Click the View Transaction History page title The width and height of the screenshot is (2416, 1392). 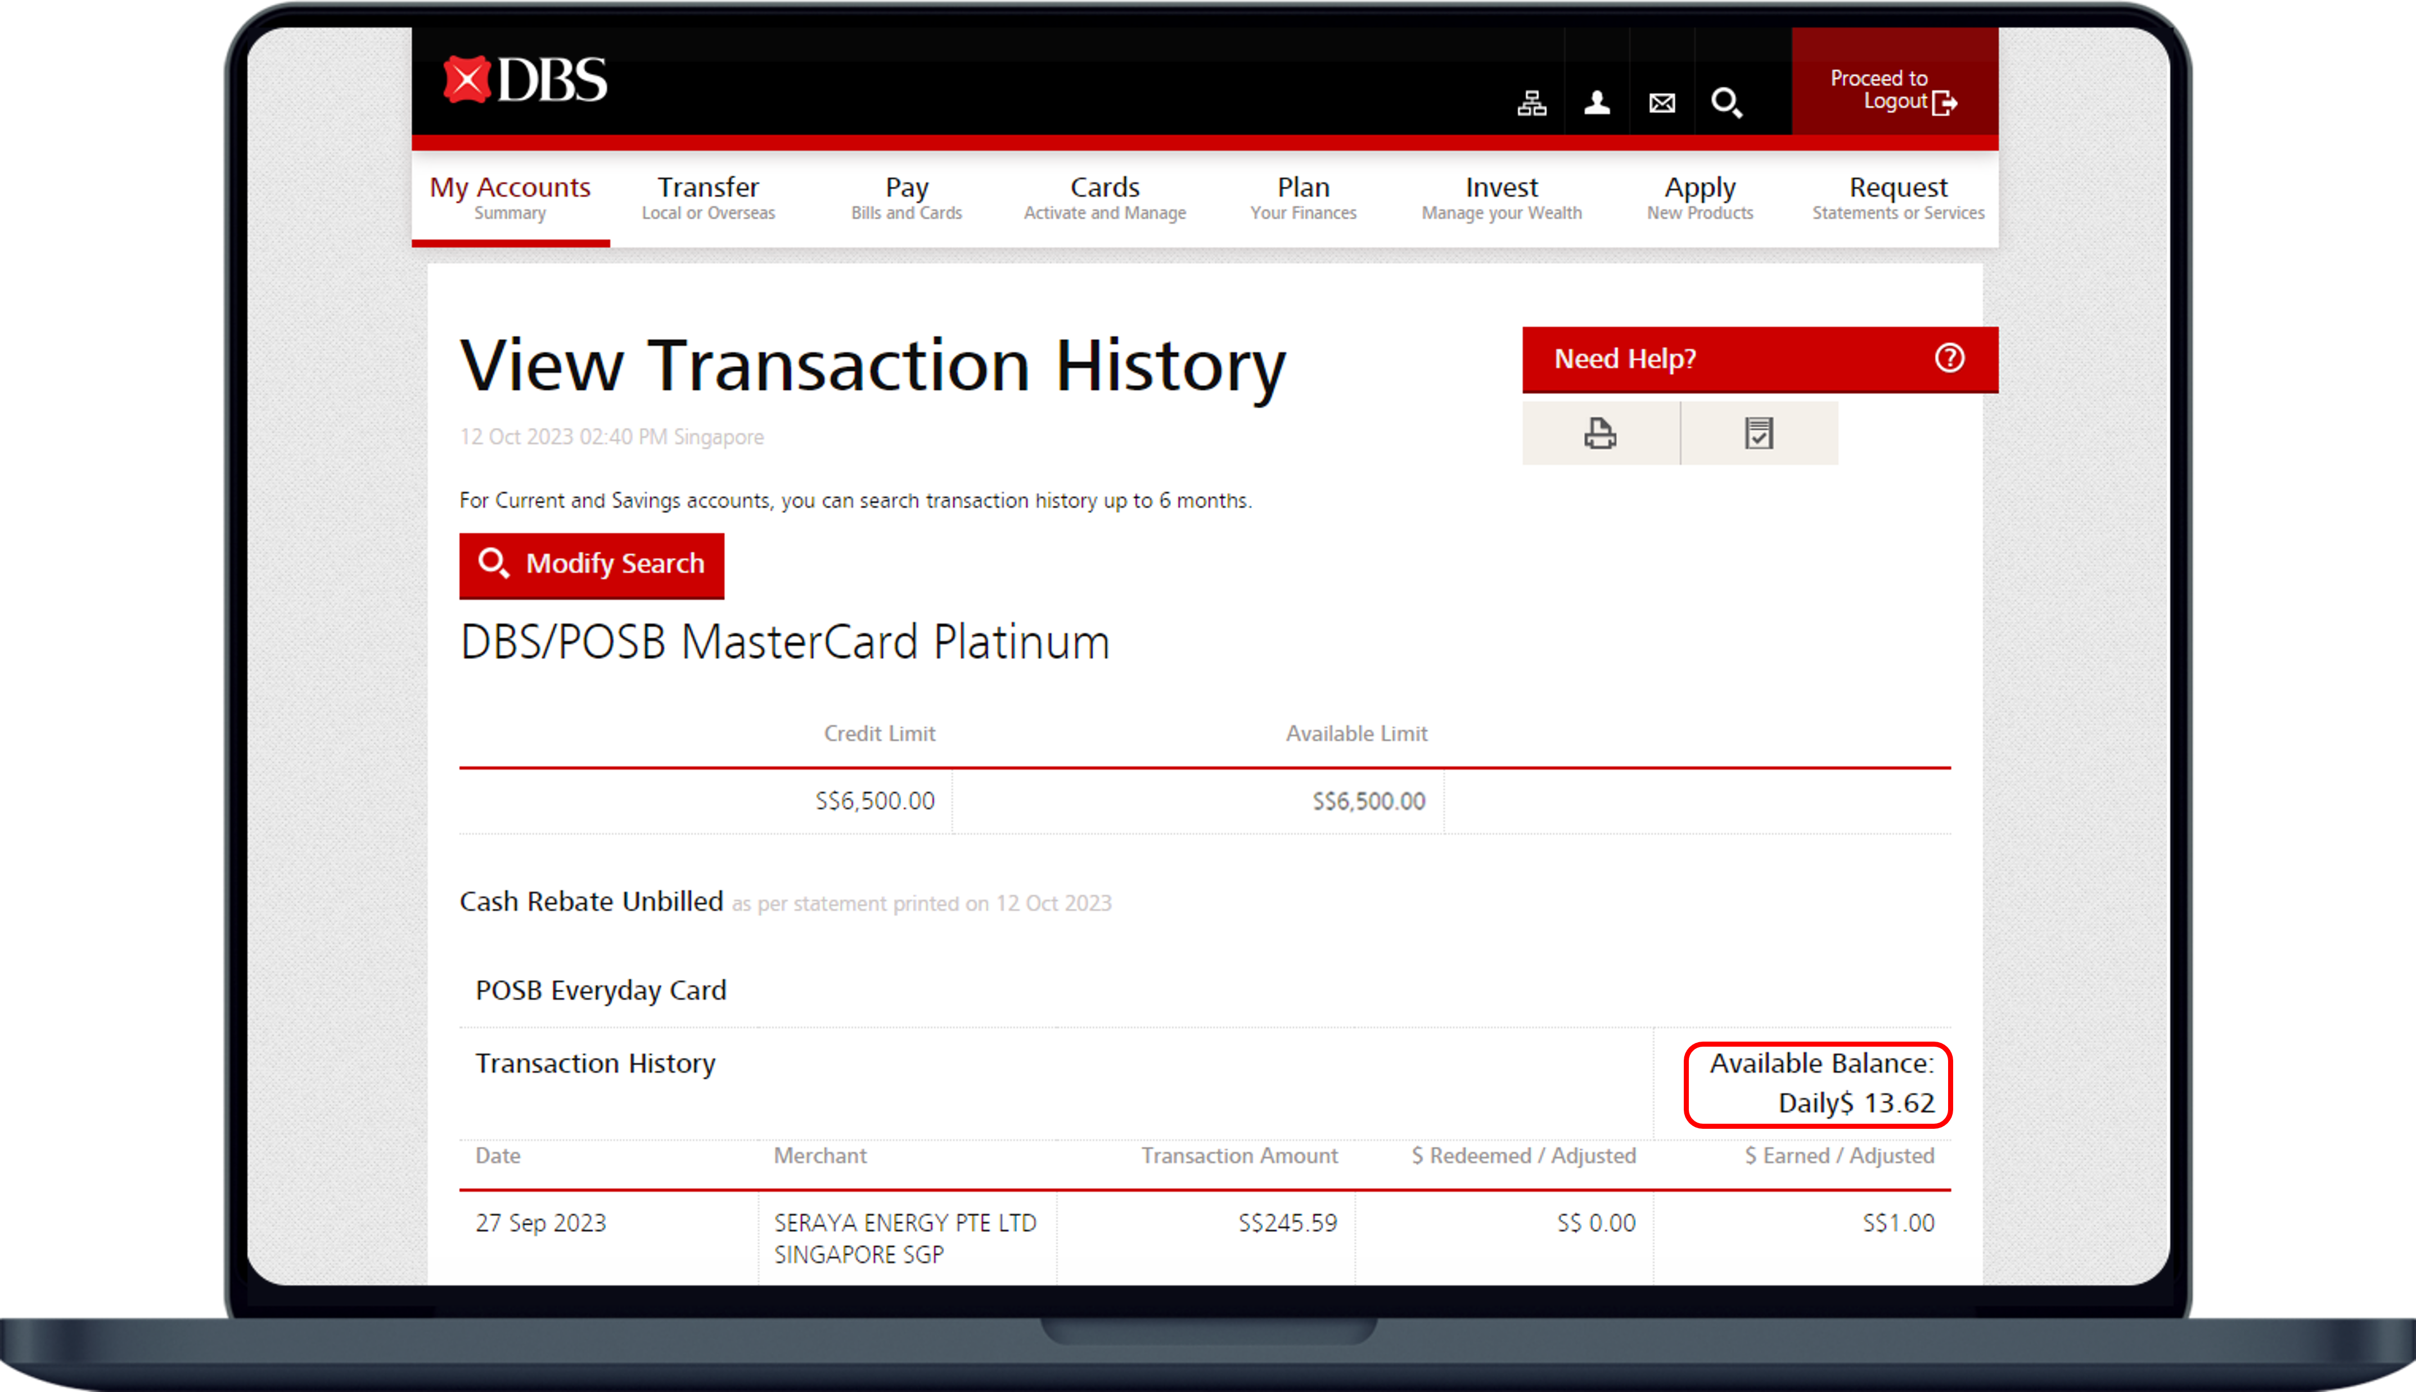[x=873, y=366]
